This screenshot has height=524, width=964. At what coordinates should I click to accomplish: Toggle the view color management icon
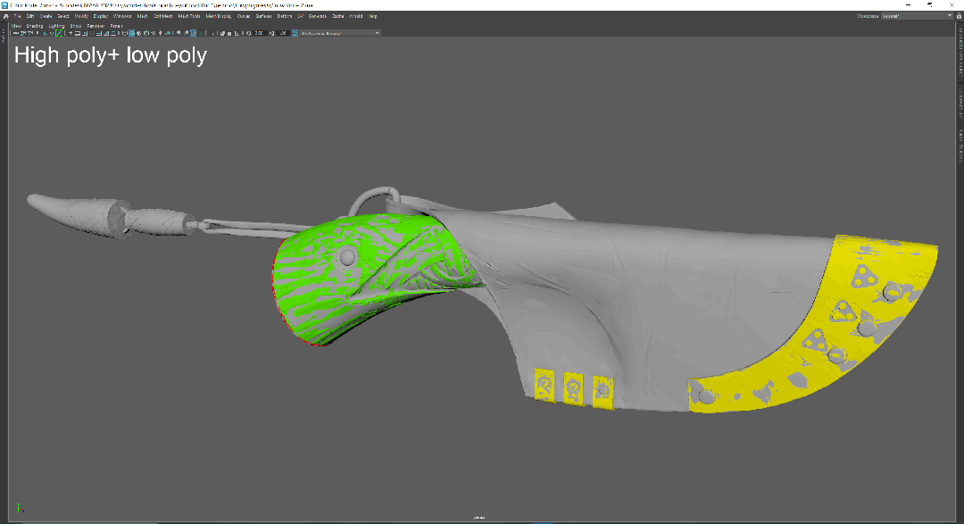coord(295,33)
